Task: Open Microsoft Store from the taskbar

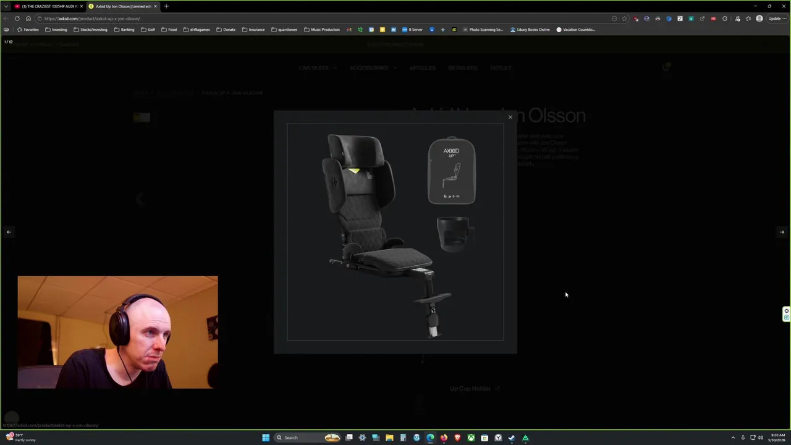Action: [484, 438]
